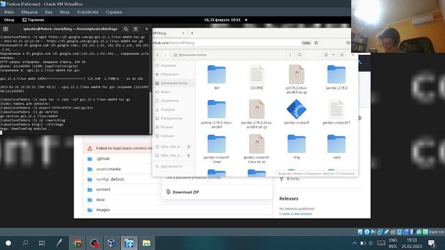Open assets/media folder on GitHub
The image size is (445, 250).
click(108, 169)
